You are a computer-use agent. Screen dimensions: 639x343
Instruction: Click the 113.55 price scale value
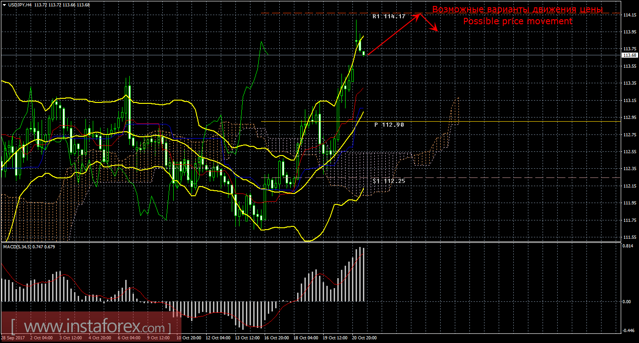[x=630, y=66]
